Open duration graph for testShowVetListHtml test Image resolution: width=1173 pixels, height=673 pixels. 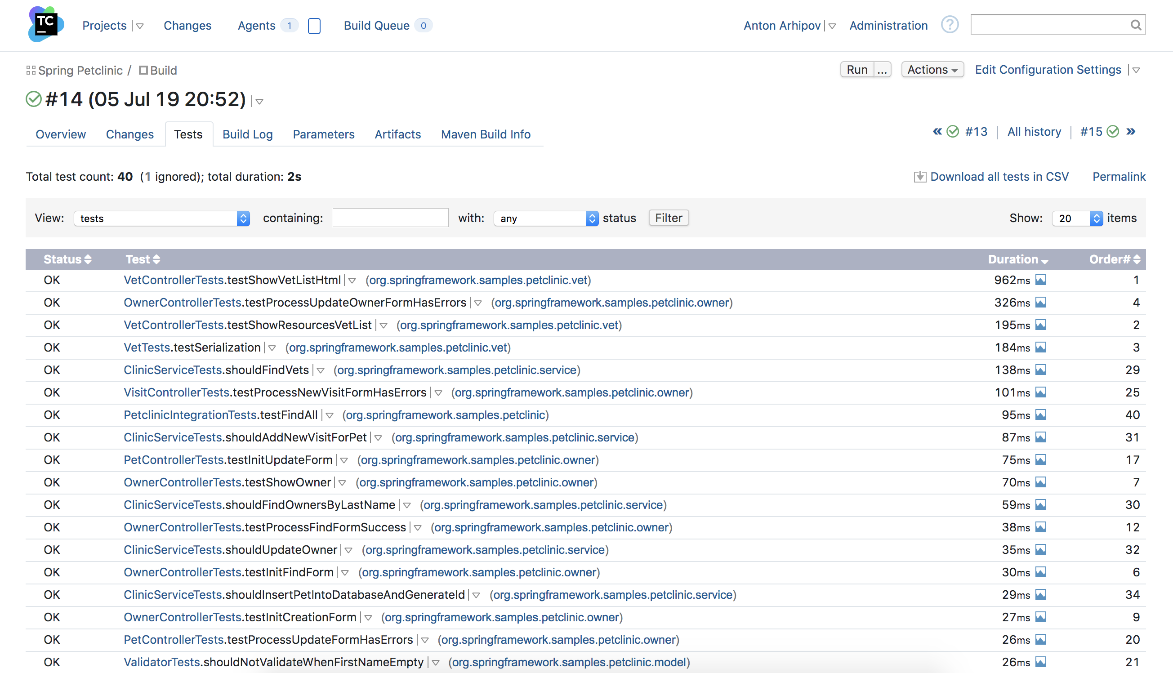[1040, 280]
